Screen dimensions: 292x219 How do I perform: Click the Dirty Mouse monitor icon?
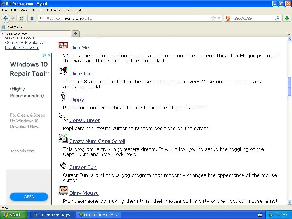coord(63,190)
